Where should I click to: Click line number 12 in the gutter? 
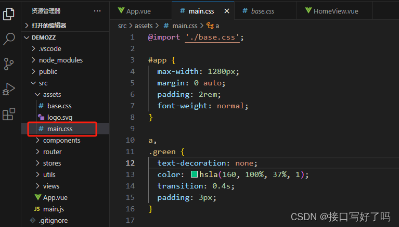pyautogui.click(x=130, y=163)
